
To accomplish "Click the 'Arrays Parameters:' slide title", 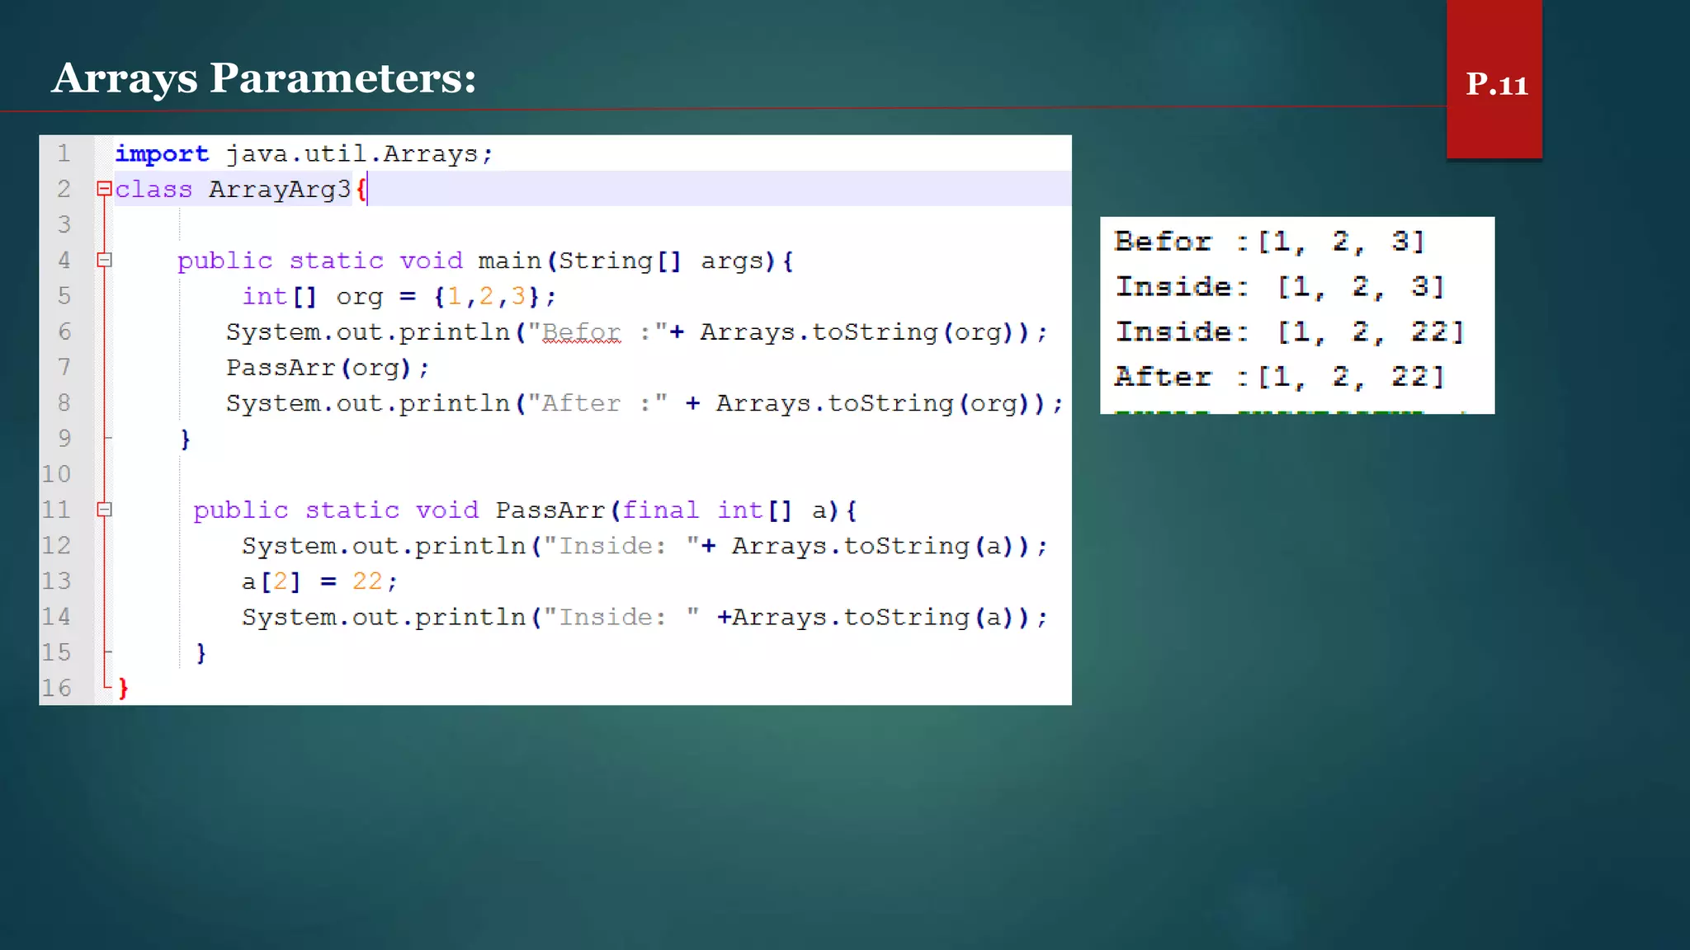I will [x=264, y=78].
